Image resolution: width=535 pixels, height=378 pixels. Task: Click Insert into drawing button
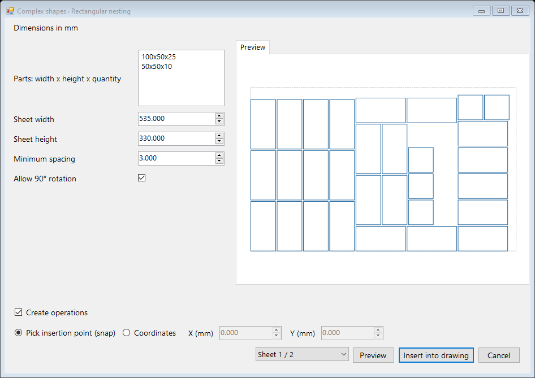(436, 355)
